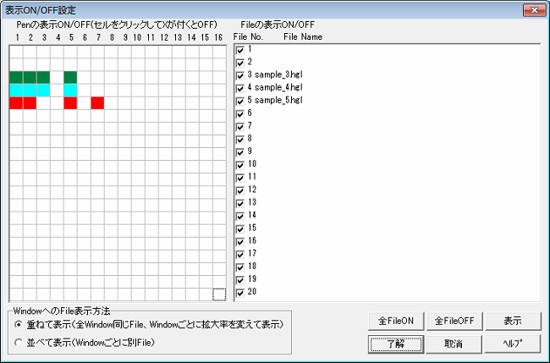
Task: Uncheck the File No. 11 checkbox
Action: [x=240, y=178]
